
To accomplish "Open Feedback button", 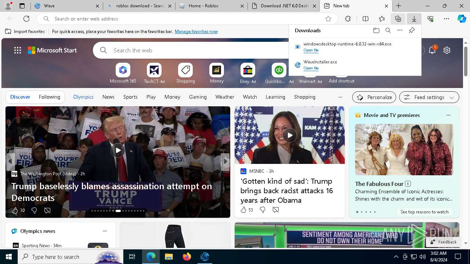I will click(x=443, y=242).
